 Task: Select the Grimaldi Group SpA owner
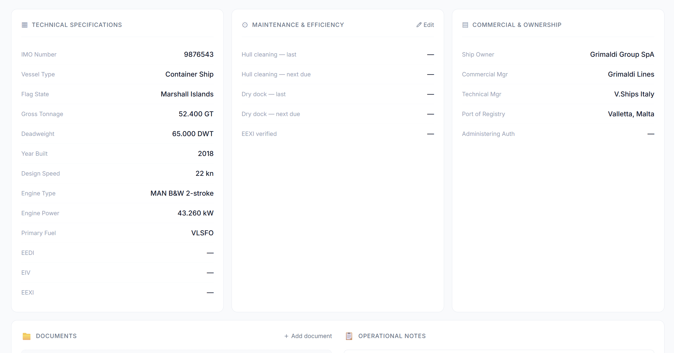(x=622, y=54)
